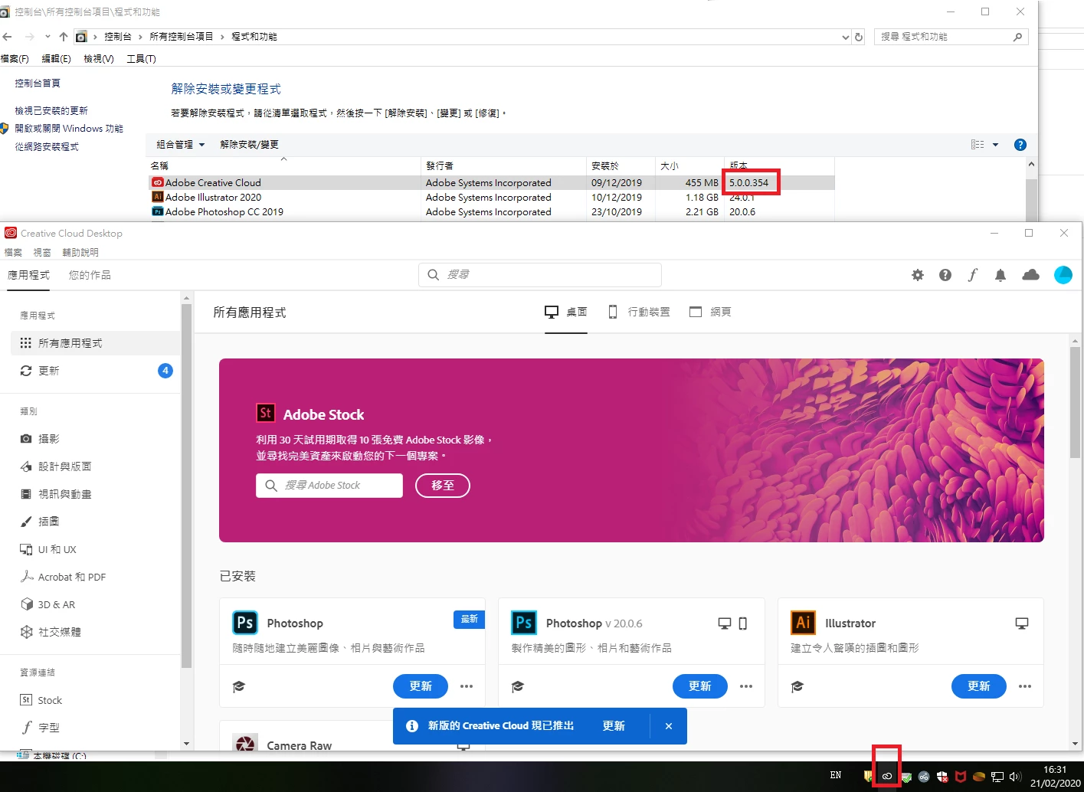
Task: Open 工具(T) menu in Control Panel window
Action: [141, 59]
